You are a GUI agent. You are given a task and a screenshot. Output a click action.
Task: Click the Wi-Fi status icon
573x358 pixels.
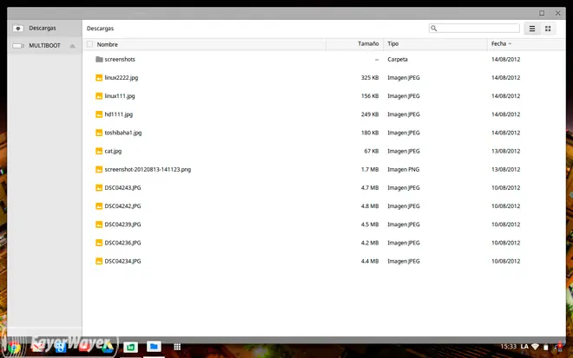tap(536, 347)
